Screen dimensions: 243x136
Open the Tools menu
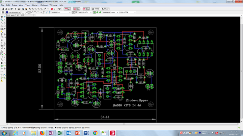pyautogui.click(x=27, y=5)
